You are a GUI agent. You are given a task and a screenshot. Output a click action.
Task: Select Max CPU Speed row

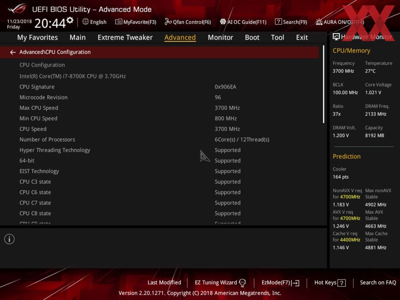159,108
